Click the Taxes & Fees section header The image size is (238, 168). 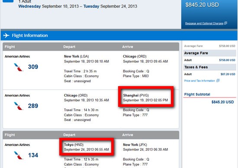pos(209,67)
